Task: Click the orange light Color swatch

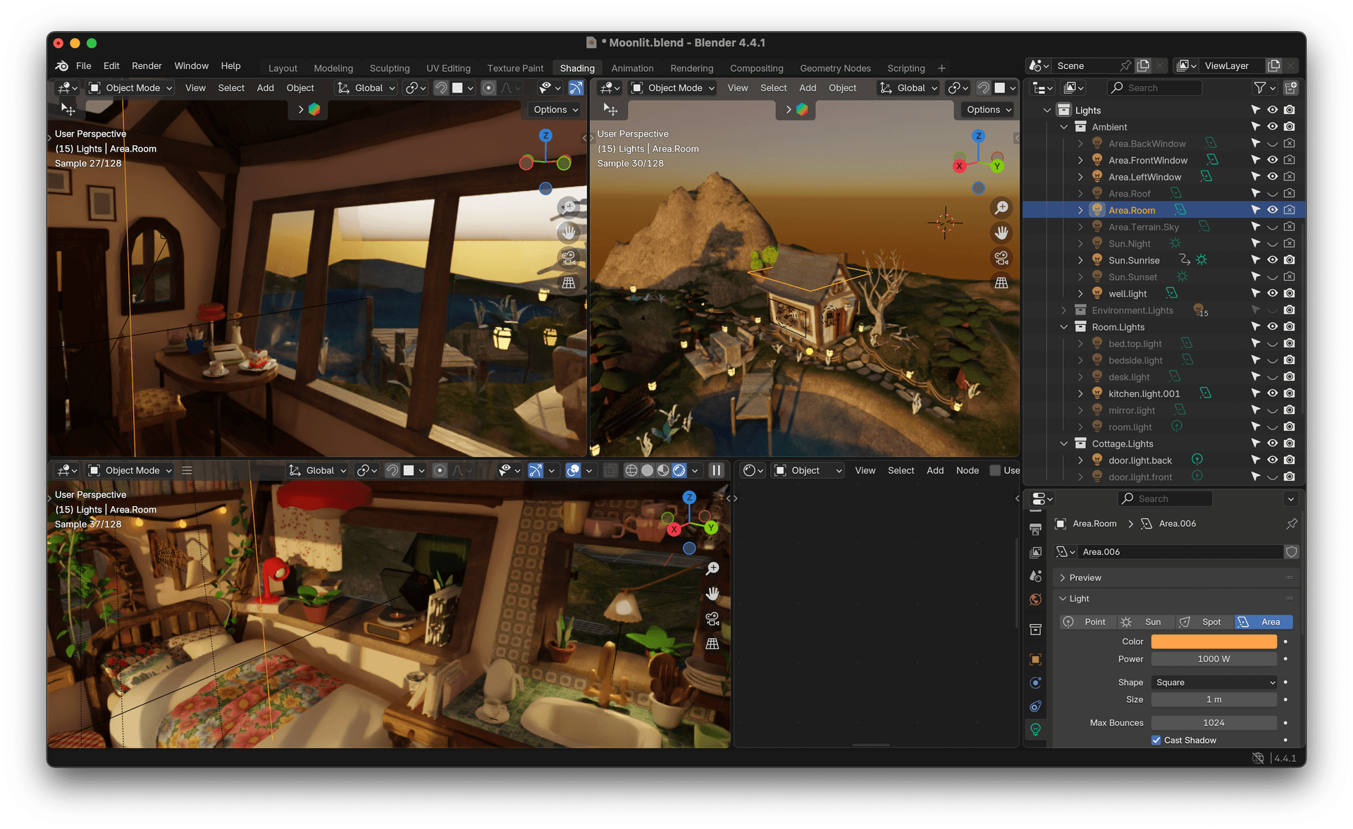Action: [x=1214, y=641]
